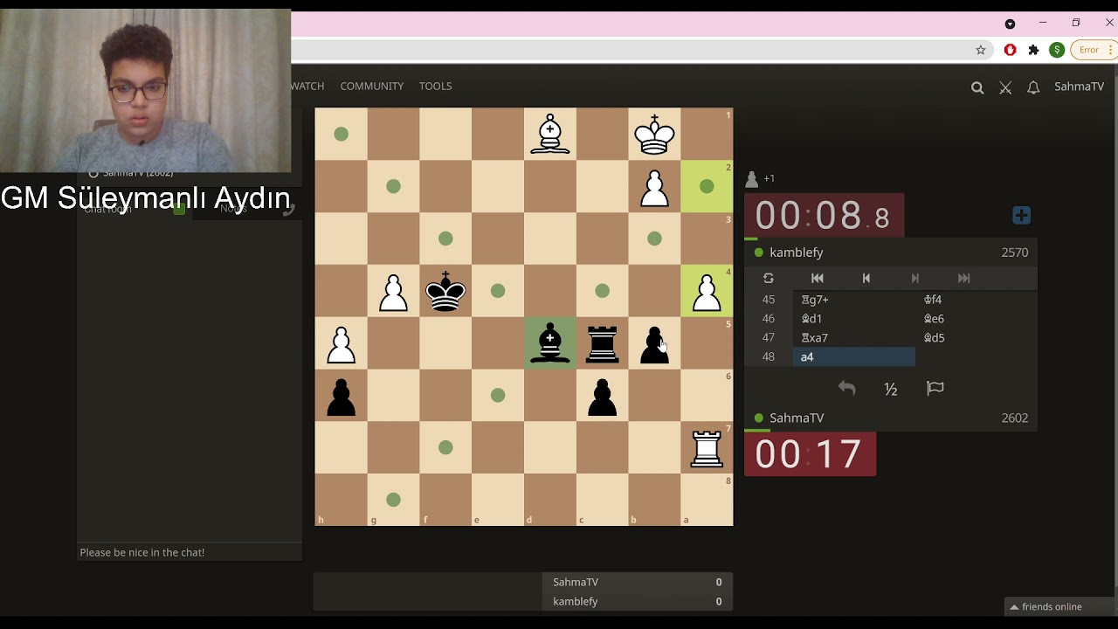The image size is (1118, 629).
Task: Open the WATCH menu
Action: (307, 86)
